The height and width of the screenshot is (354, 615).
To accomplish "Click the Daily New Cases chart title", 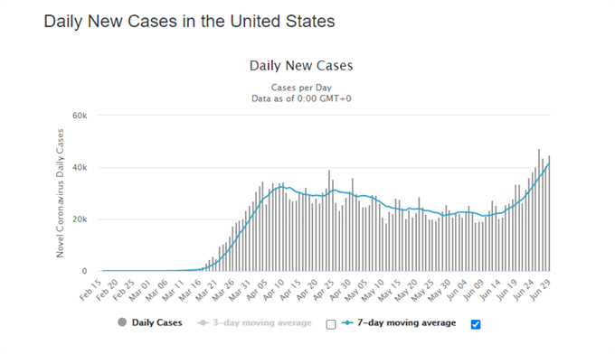I will (x=301, y=65).
